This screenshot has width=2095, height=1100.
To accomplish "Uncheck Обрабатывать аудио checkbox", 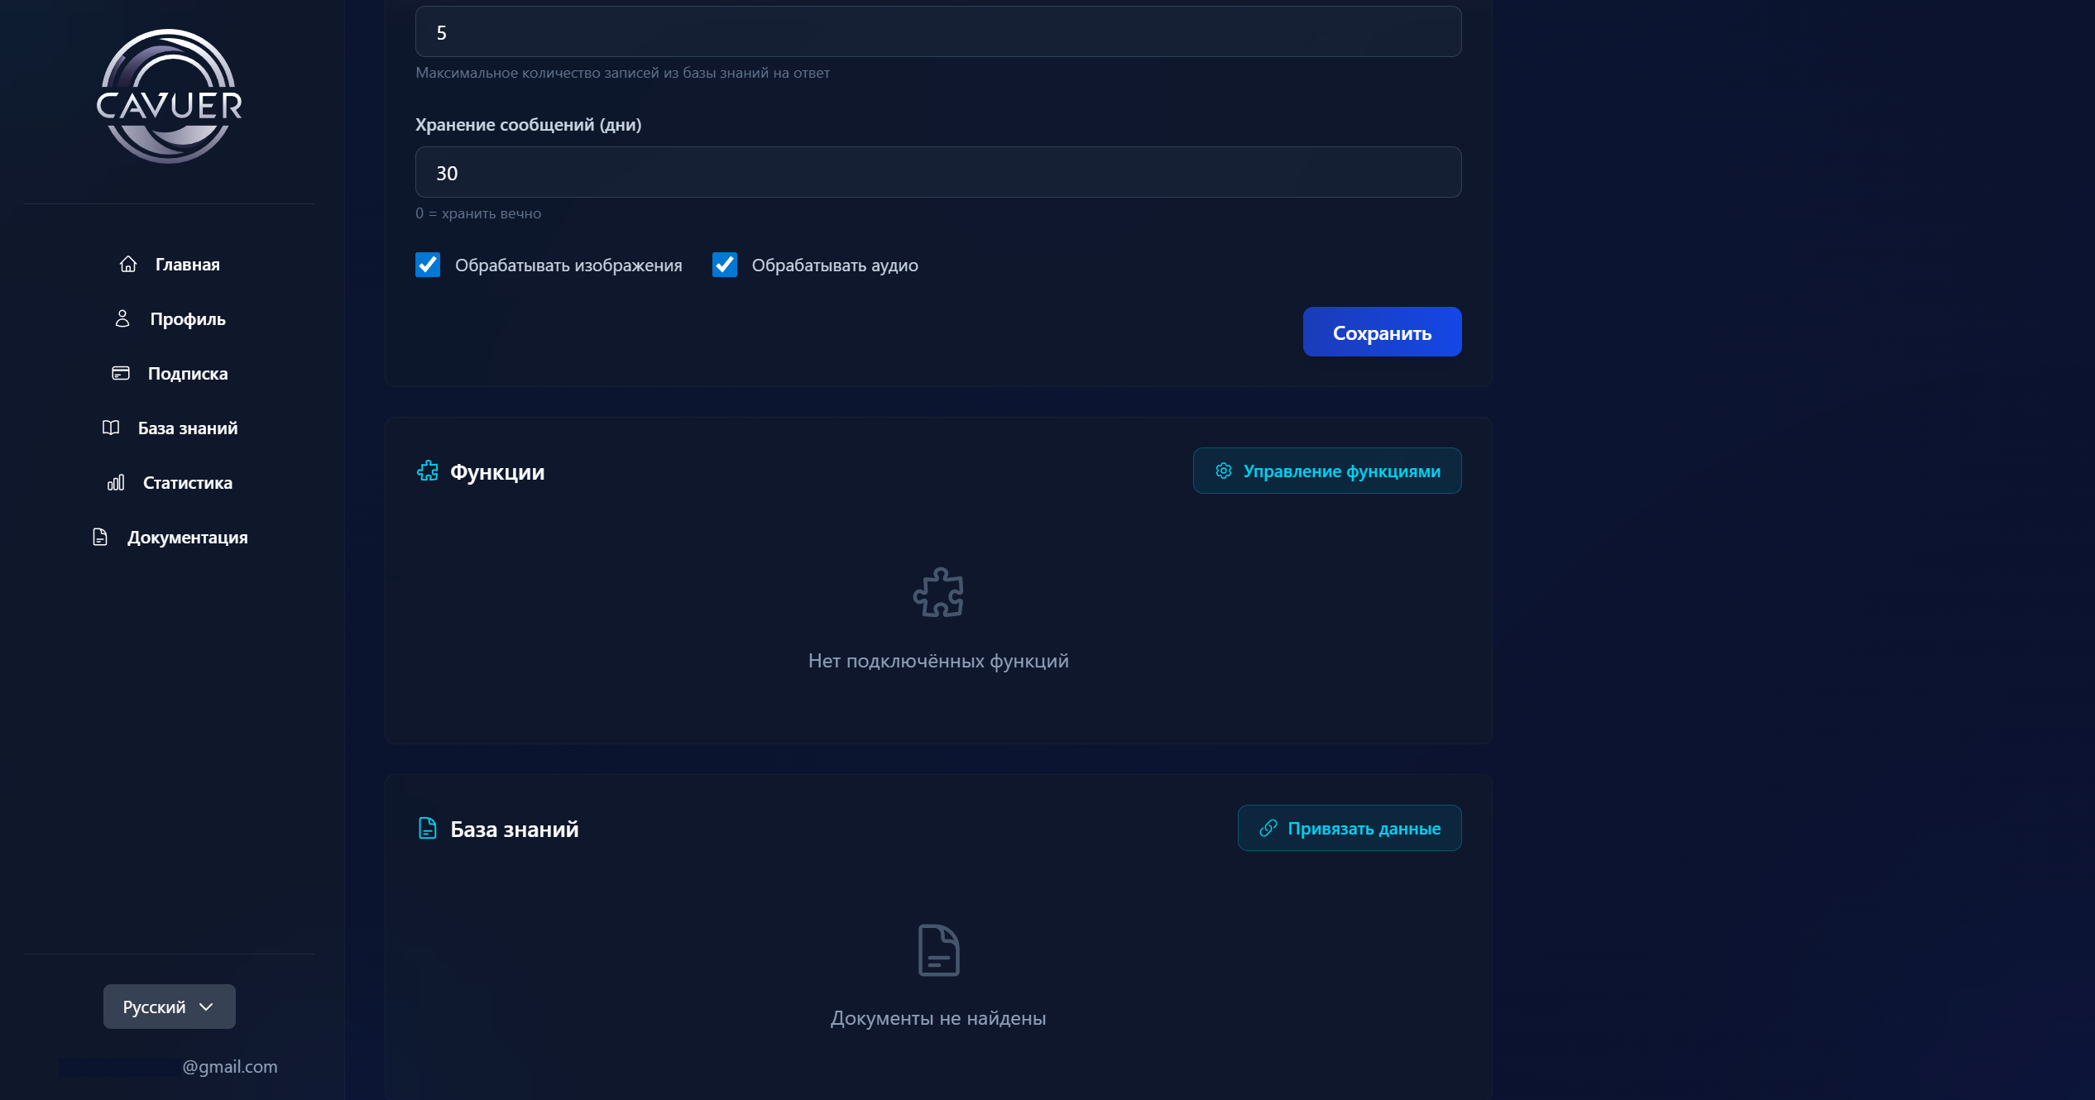I will 725,265.
